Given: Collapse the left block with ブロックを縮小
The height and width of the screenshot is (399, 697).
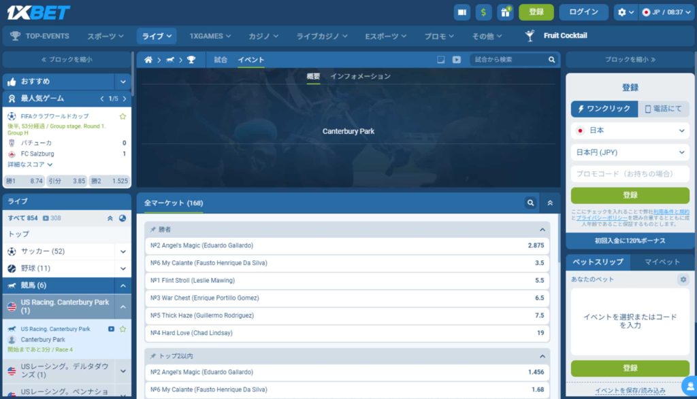Looking at the screenshot, I should coord(67,59).
